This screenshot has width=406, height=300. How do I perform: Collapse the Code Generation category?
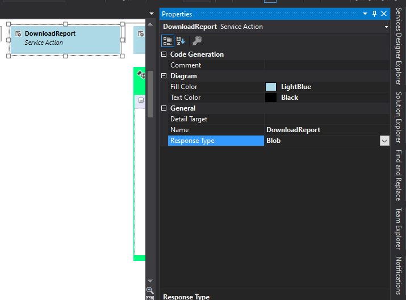(164, 54)
